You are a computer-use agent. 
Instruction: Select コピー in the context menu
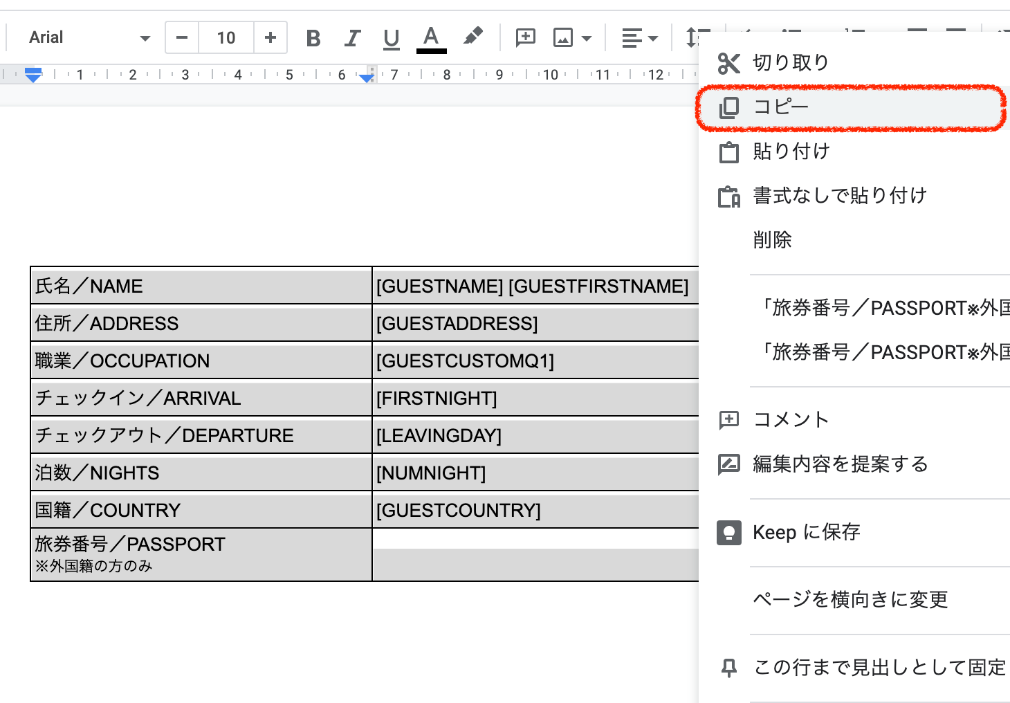pyautogui.click(x=781, y=107)
